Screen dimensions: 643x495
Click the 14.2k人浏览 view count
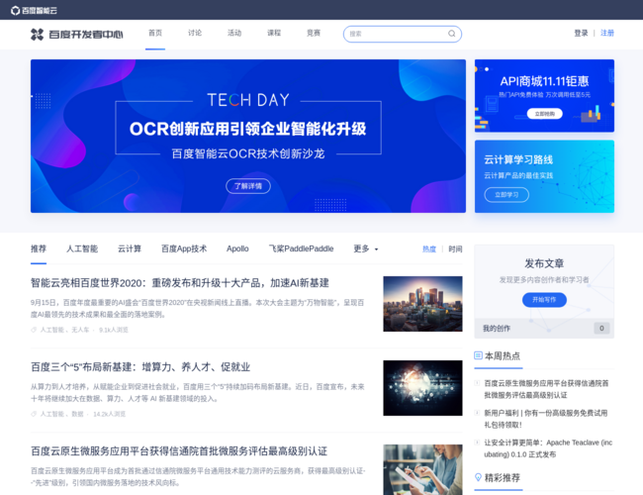109,414
